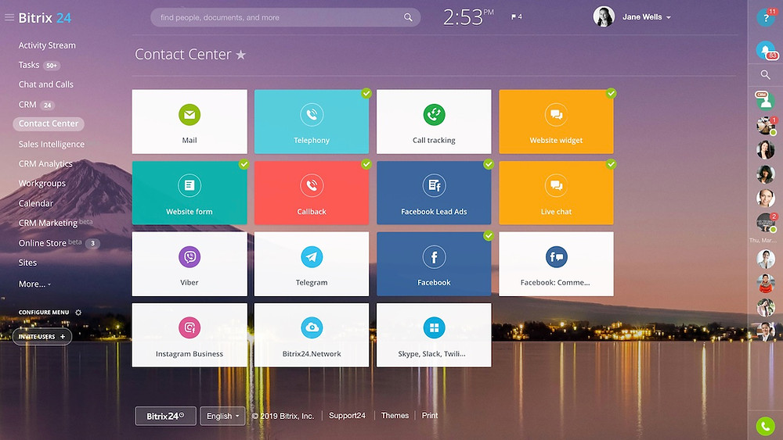Click the green phone call button
783x440 pixels.
766,426
